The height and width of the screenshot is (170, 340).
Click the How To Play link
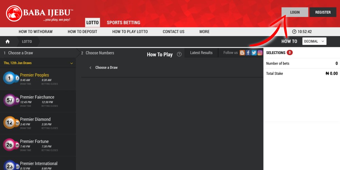pyautogui.click(x=159, y=54)
